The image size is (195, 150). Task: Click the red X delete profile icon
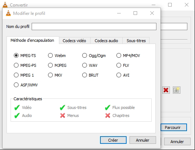click(166, 90)
